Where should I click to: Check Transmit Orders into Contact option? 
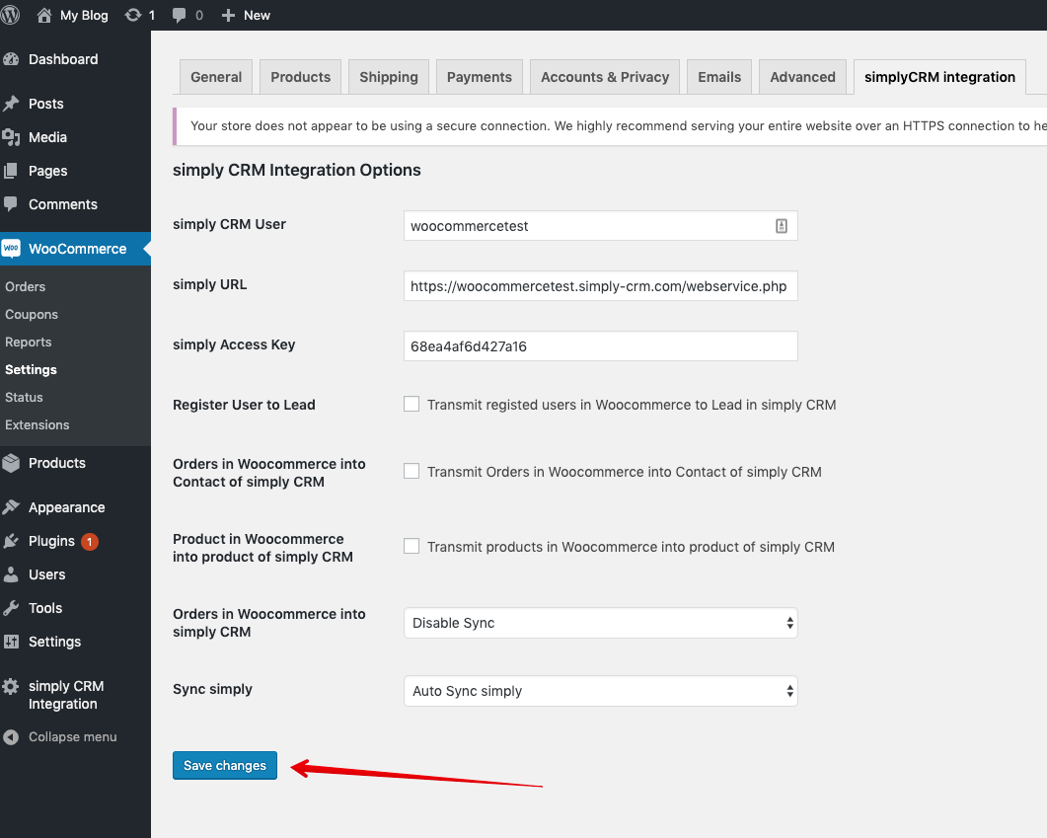pyautogui.click(x=411, y=471)
